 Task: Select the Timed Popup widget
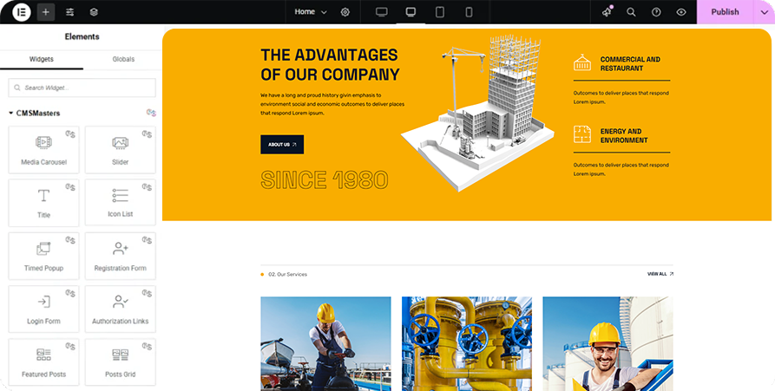click(x=43, y=256)
